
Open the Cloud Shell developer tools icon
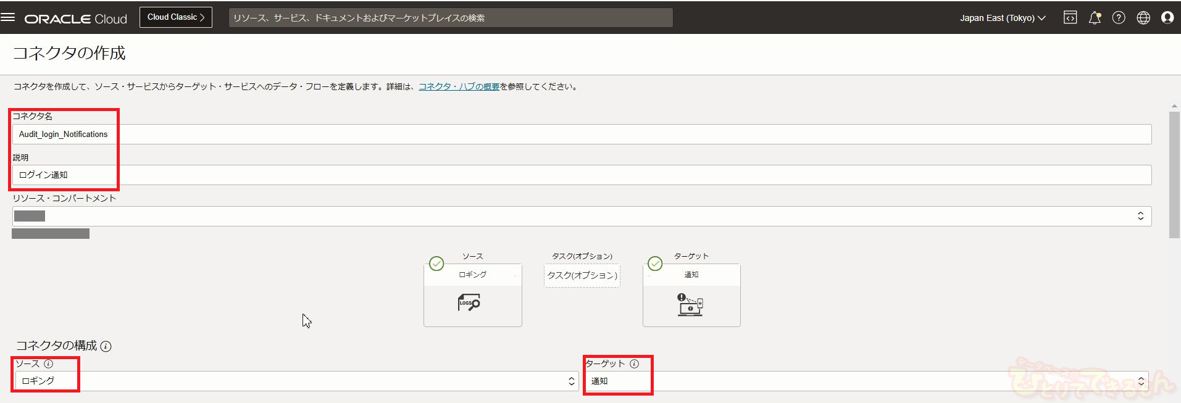tap(1070, 18)
